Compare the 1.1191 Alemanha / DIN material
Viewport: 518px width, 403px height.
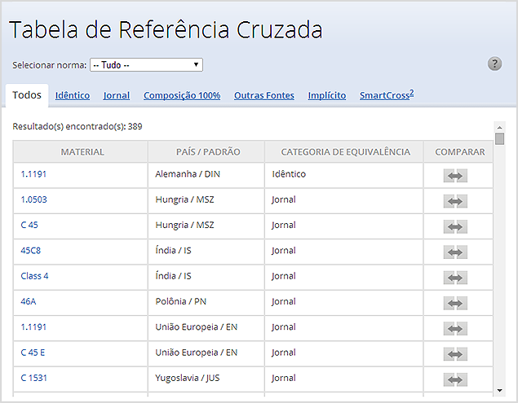point(455,176)
